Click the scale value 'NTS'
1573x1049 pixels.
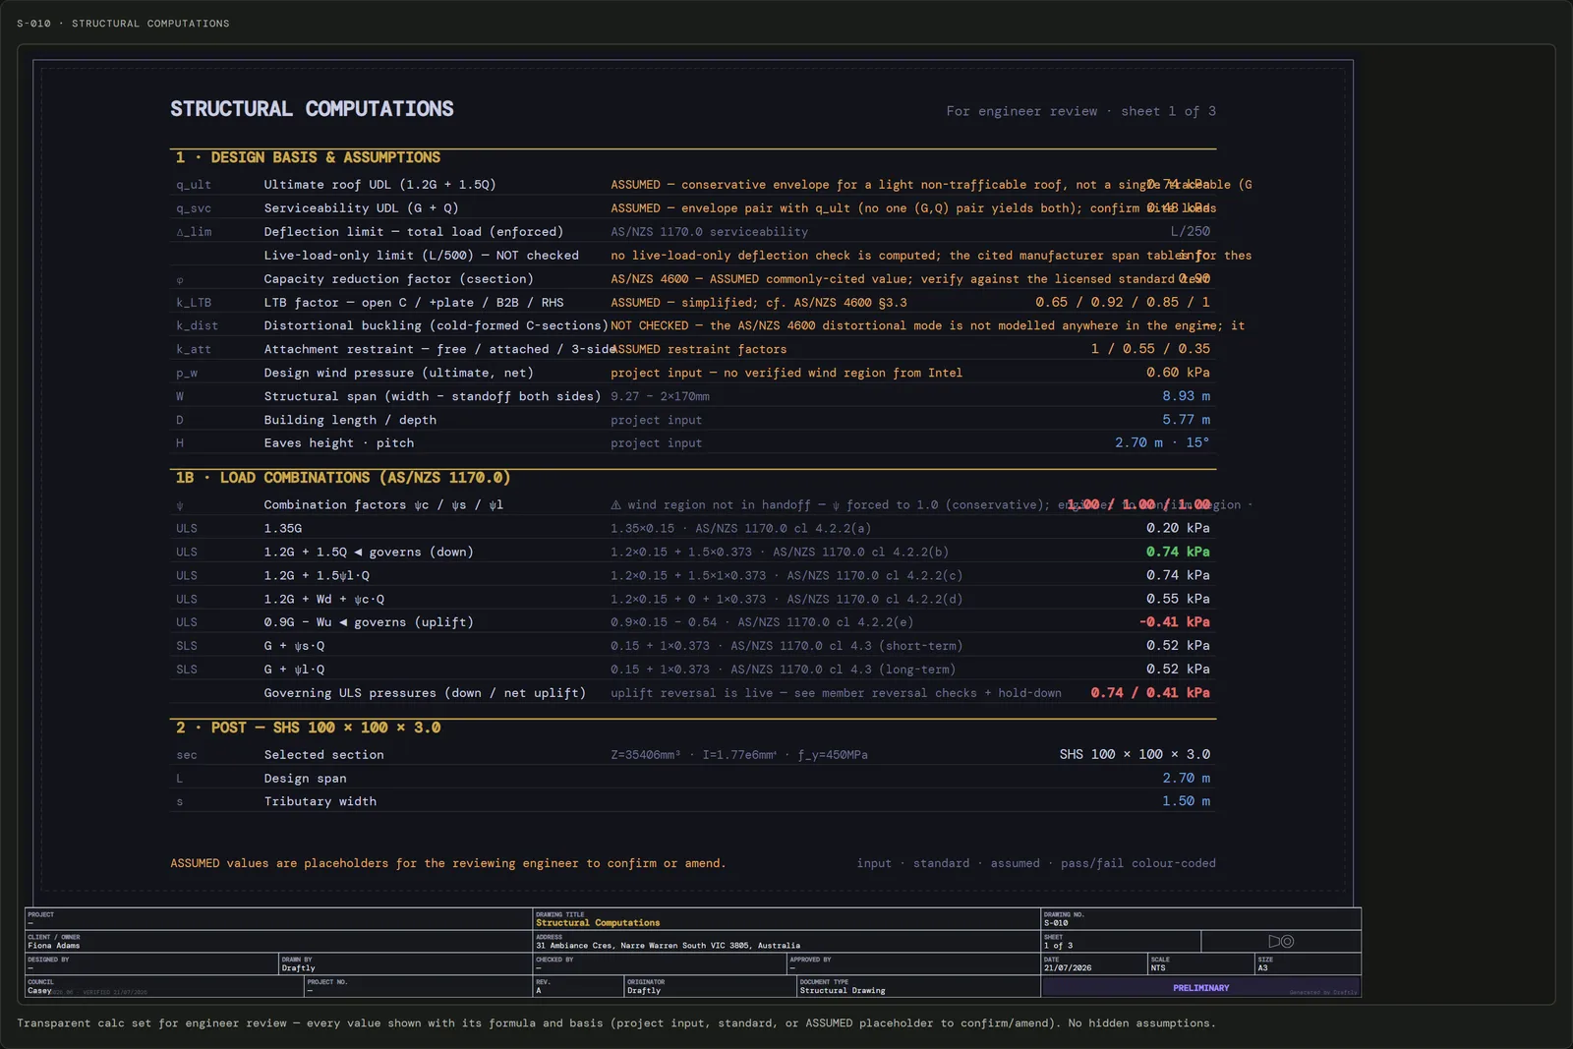[x=1158, y=968]
